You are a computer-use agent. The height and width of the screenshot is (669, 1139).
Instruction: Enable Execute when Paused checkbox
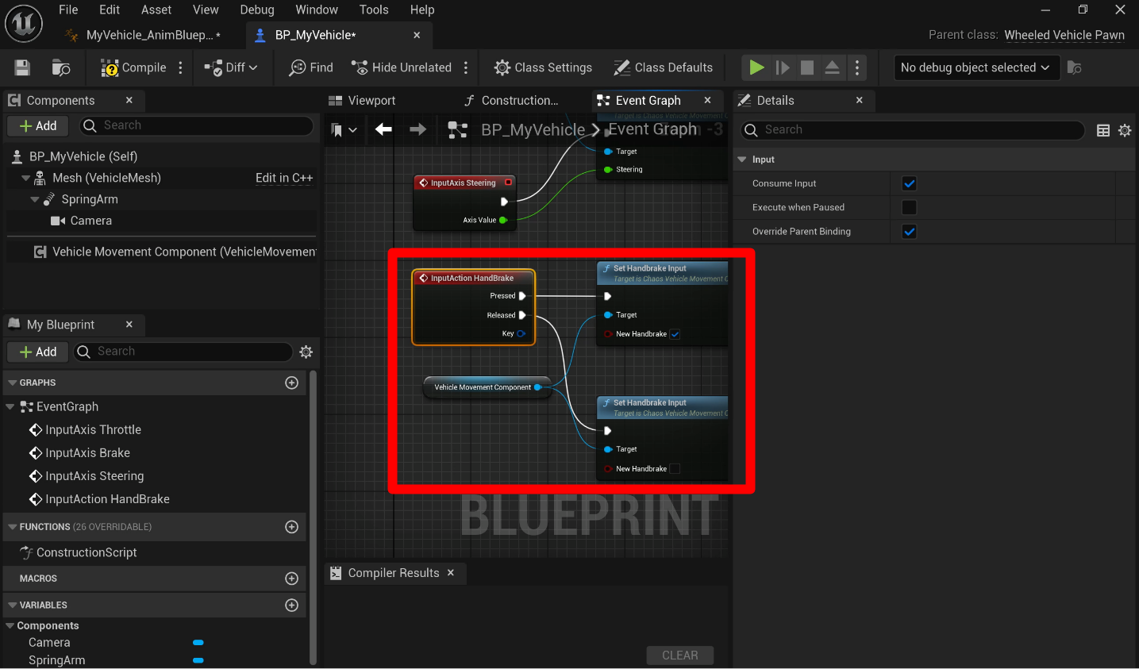coord(910,207)
